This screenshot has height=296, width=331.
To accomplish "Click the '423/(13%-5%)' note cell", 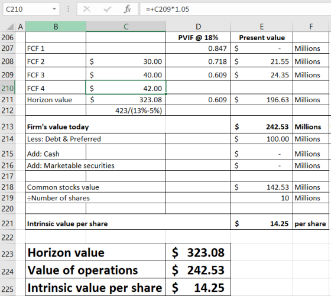I will click(126, 110).
